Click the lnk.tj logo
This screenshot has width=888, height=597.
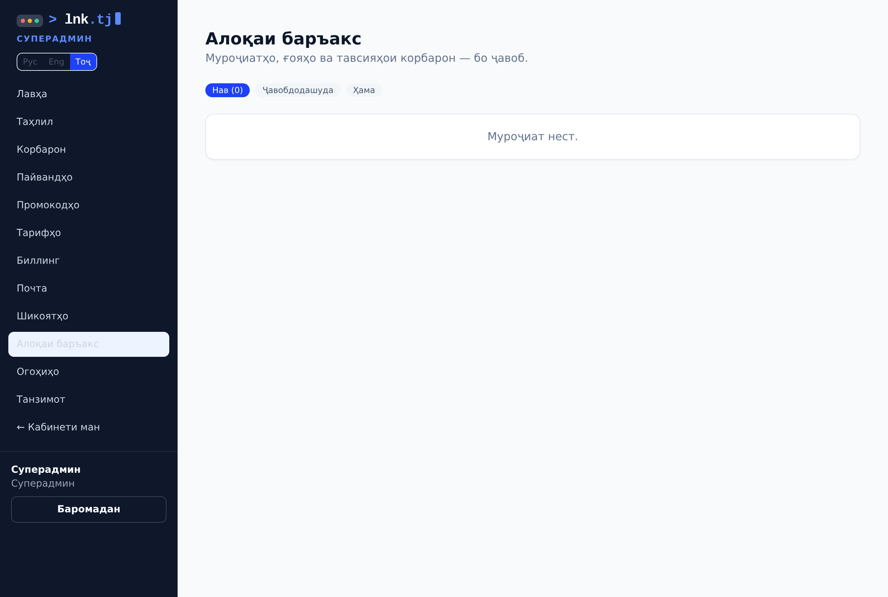(68, 19)
